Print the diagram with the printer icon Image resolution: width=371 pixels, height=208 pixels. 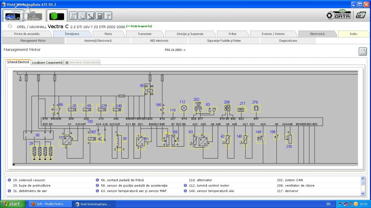(362, 51)
